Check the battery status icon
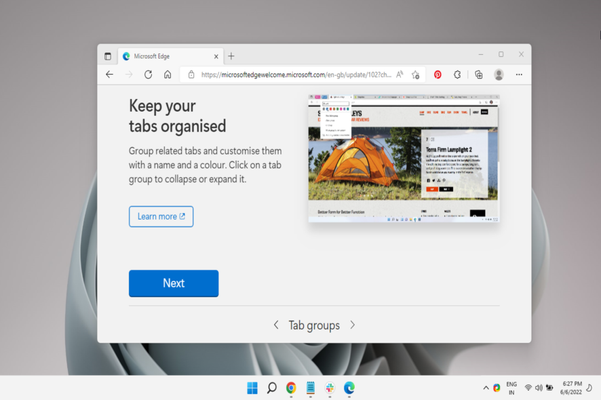The height and width of the screenshot is (400, 601). click(x=549, y=388)
